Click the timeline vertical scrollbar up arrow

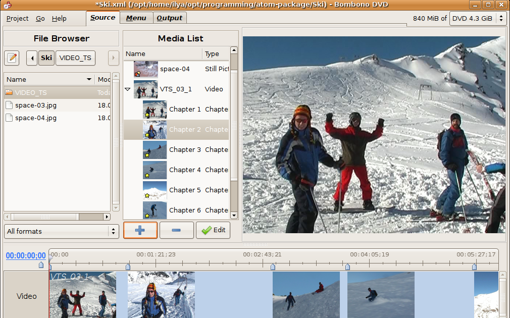click(503, 275)
